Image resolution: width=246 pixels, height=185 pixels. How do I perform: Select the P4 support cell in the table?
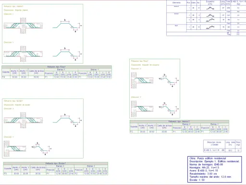[x=6, y=77]
